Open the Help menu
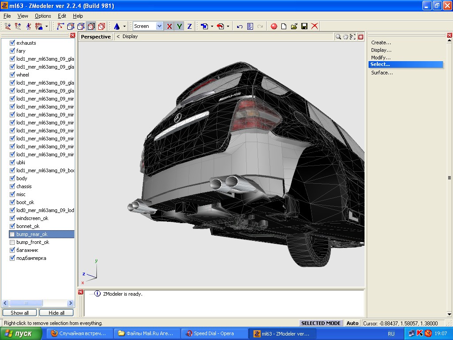 click(x=78, y=16)
